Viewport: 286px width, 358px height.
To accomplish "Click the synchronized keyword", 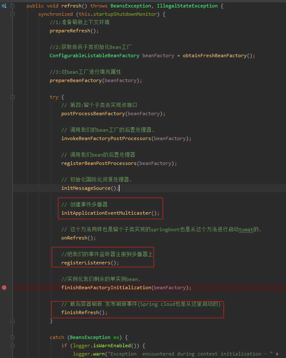I will 55,14.
